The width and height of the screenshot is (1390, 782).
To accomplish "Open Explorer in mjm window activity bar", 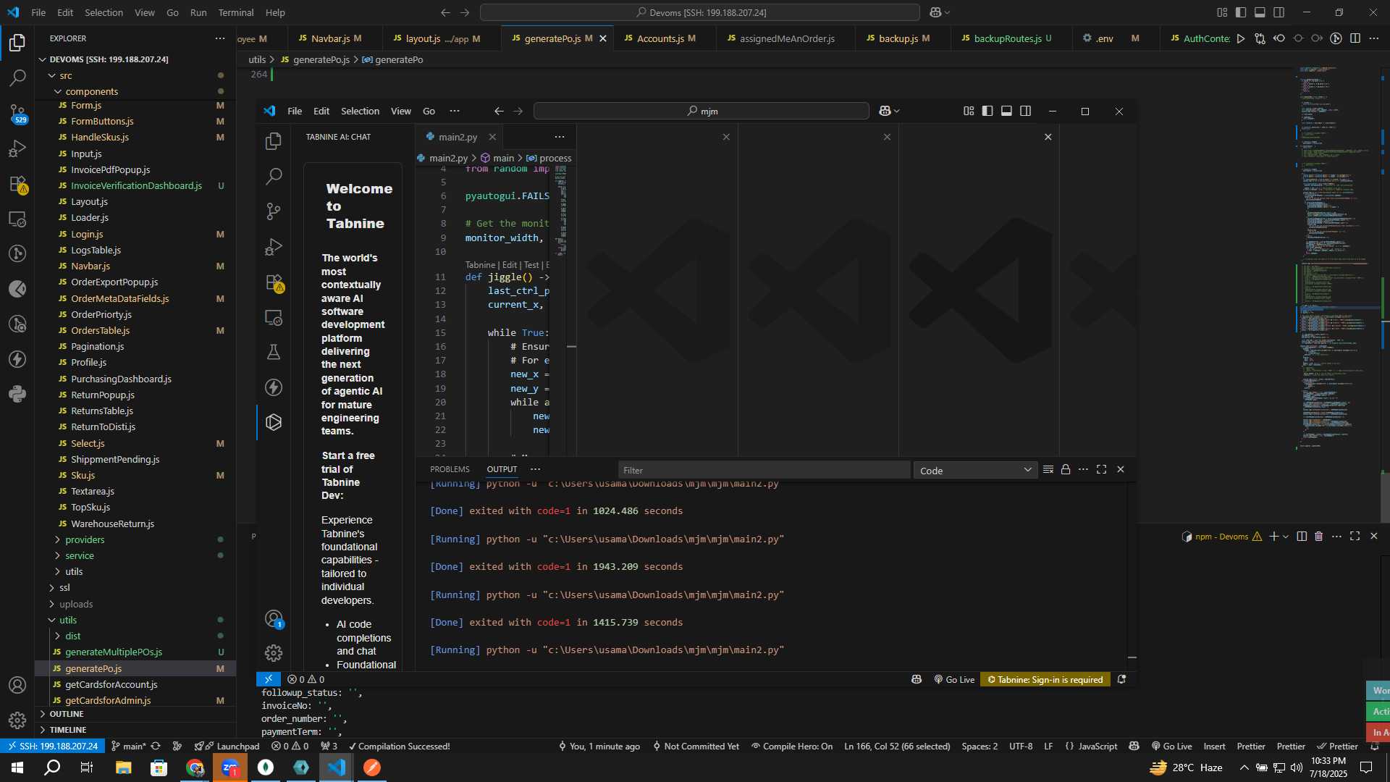I will coord(274,141).
